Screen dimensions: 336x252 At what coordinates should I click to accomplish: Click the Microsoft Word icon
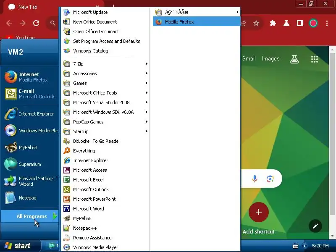click(x=67, y=209)
